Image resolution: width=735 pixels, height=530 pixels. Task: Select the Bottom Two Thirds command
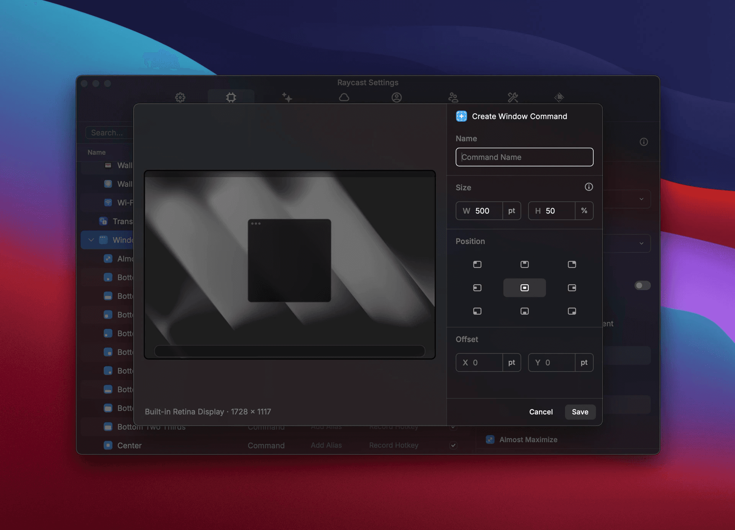[152, 427]
